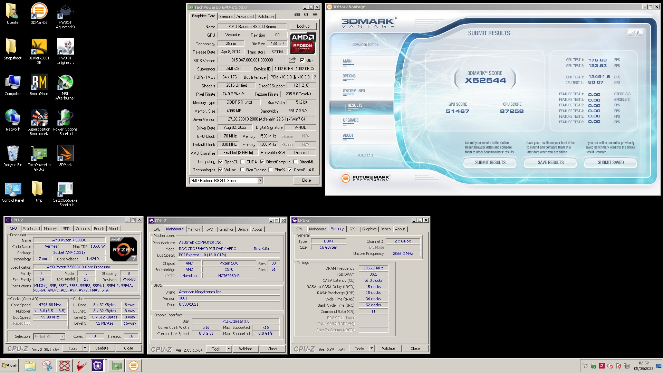Click the 3DMark score X52544
This screenshot has width=663, height=373.
coord(485,80)
